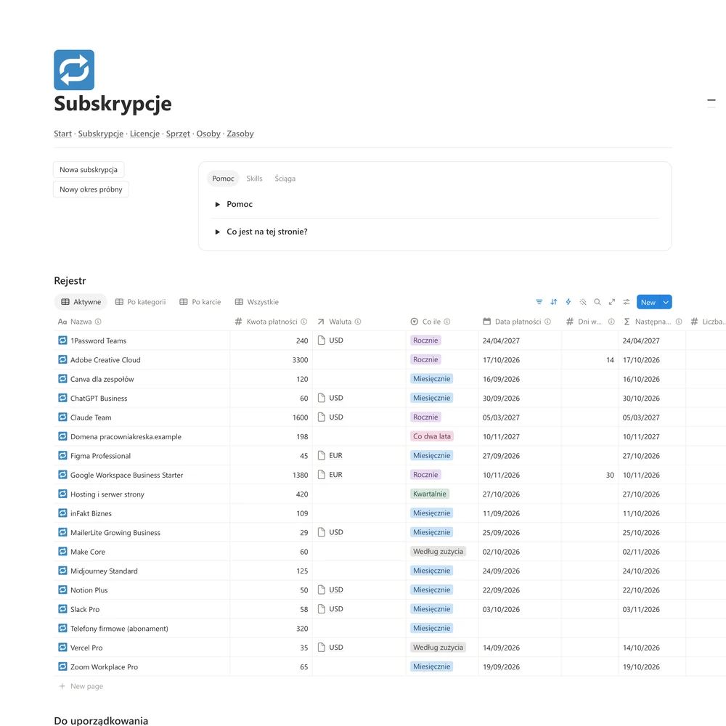The height and width of the screenshot is (726, 726).
Task: Click the Nowy okres próbny button
Action: tap(91, 189)
